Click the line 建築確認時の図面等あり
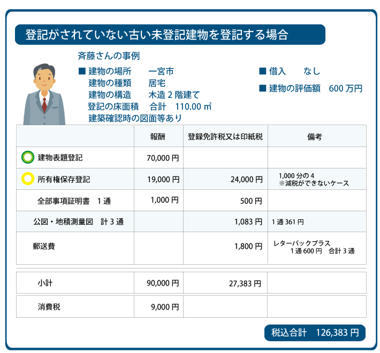Viewport: 380px width, 353px height. (135, 118)
